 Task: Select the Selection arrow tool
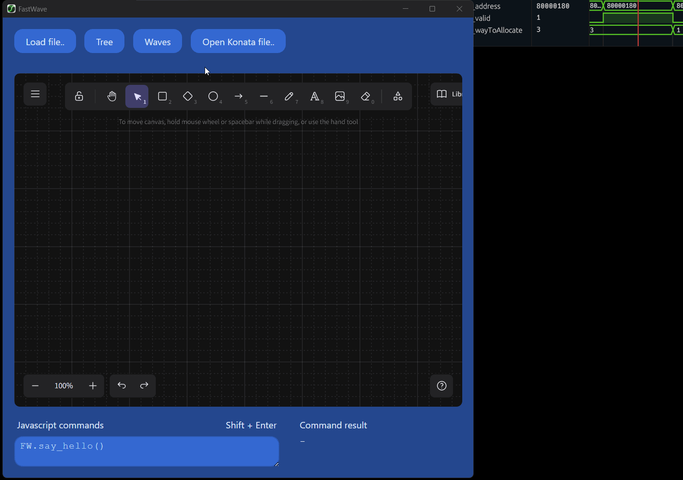click(x=137, y=96)
